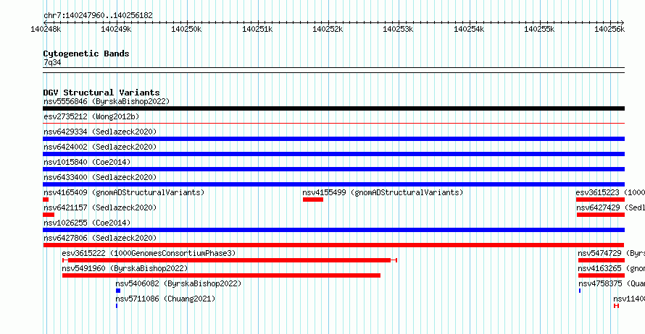Viewport: 645px width, 334px height.
Task: Click the chr7:140247960..140256182 region label
Action: (x=98, y=15)
